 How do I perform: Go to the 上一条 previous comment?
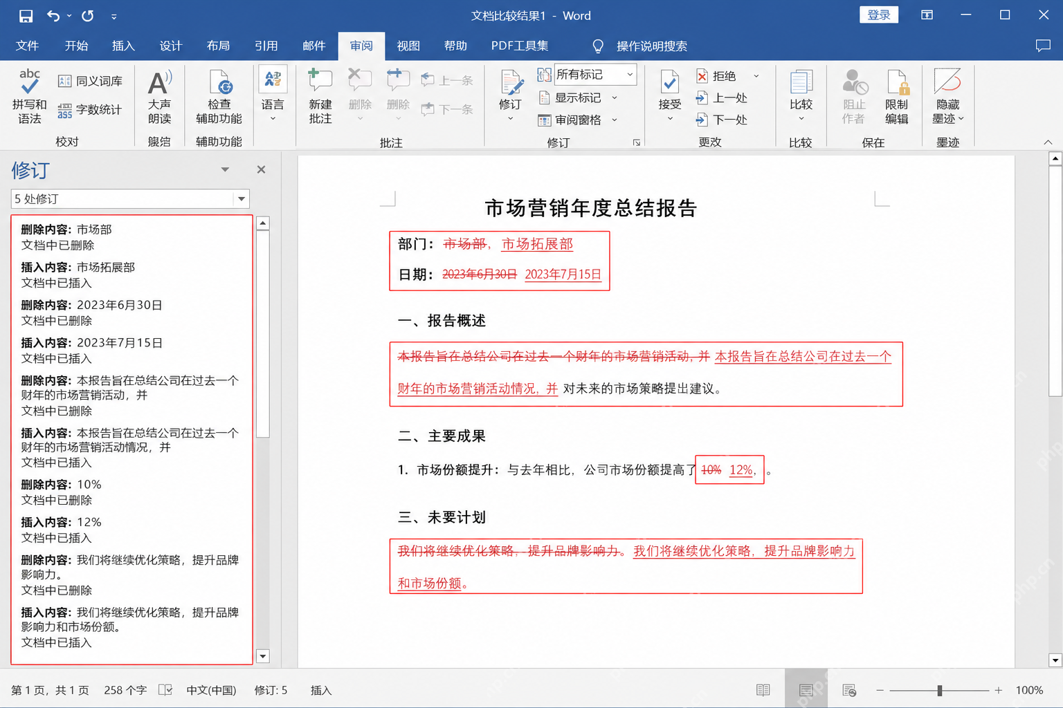click(447, 80)
